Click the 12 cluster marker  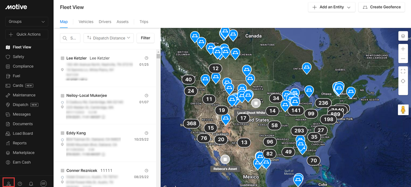click(215, 68)
